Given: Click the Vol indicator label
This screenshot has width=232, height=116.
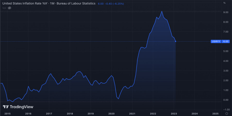Looking at the screenshot, I should pos(4,8).
